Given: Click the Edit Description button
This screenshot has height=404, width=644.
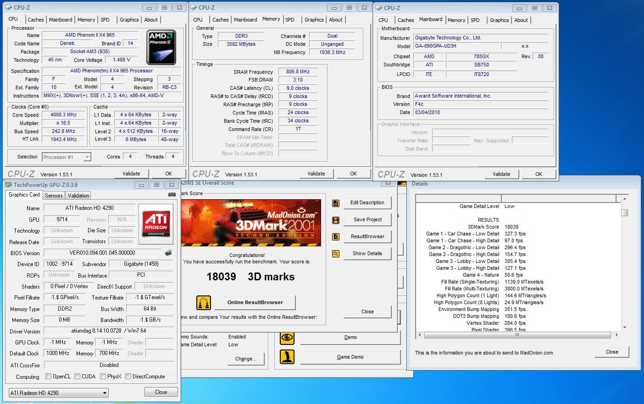Looking at the screenshot, I should (x=367, y=202).
